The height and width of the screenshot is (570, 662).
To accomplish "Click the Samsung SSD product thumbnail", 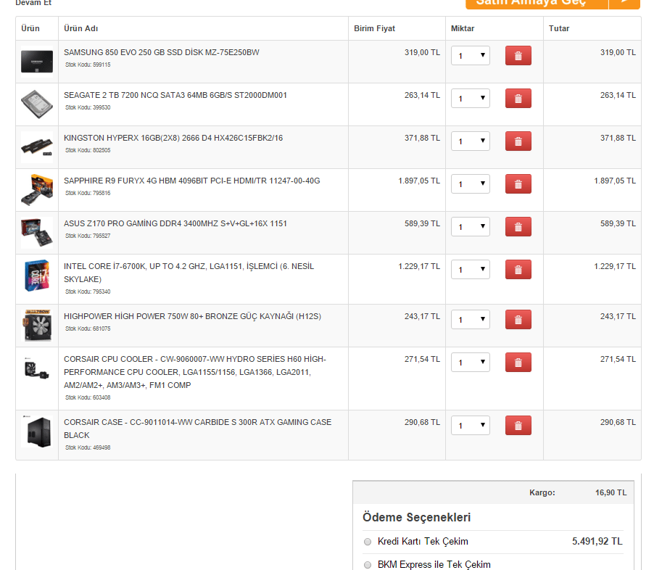I will (37, 62).
